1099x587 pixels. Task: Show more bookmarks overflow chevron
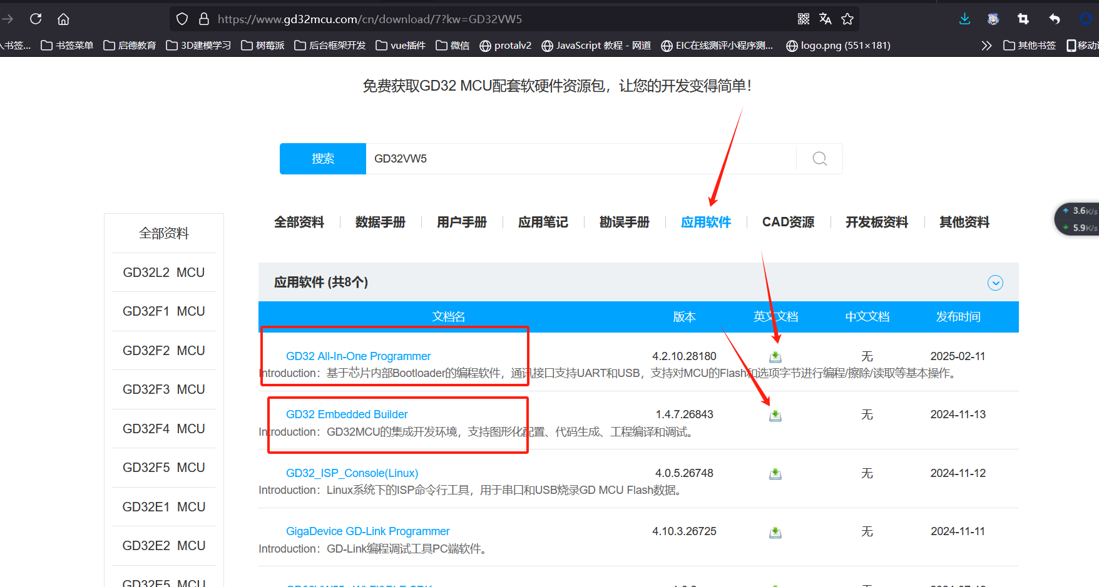tap(986, 46)
